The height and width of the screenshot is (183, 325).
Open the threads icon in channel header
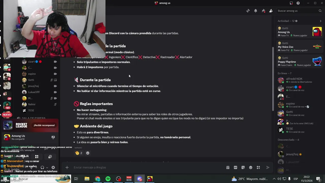(248, 11)
